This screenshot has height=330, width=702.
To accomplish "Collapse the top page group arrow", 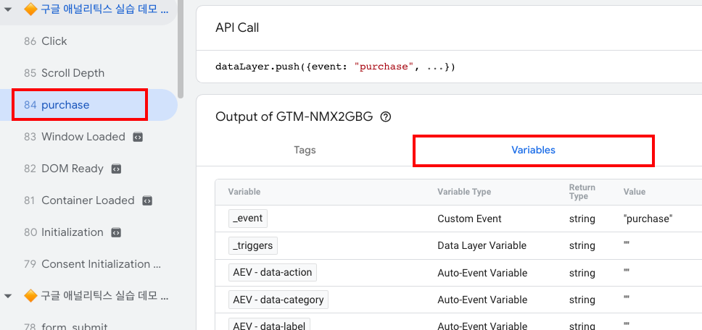I will (9, 9).
